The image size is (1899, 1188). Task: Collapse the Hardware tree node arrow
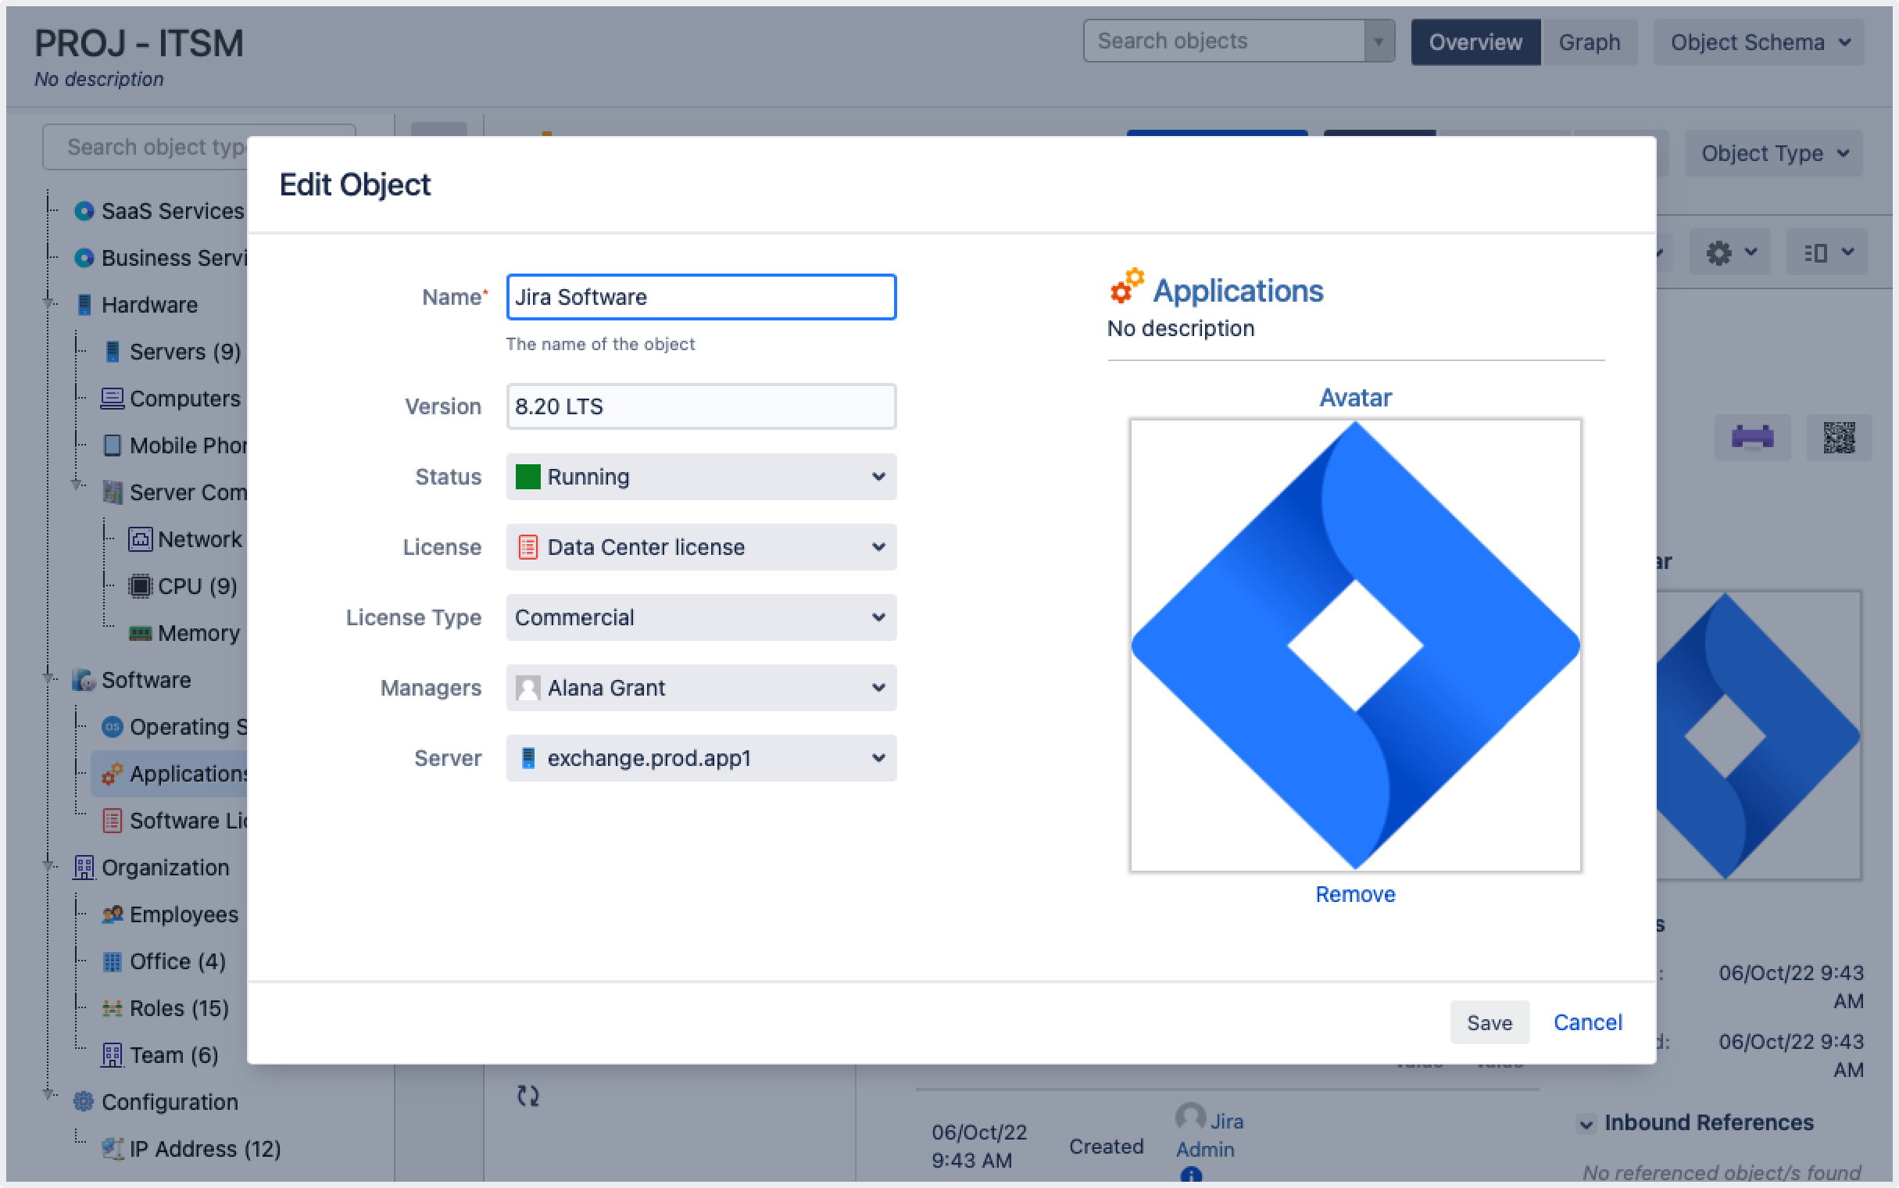point(49,303)
